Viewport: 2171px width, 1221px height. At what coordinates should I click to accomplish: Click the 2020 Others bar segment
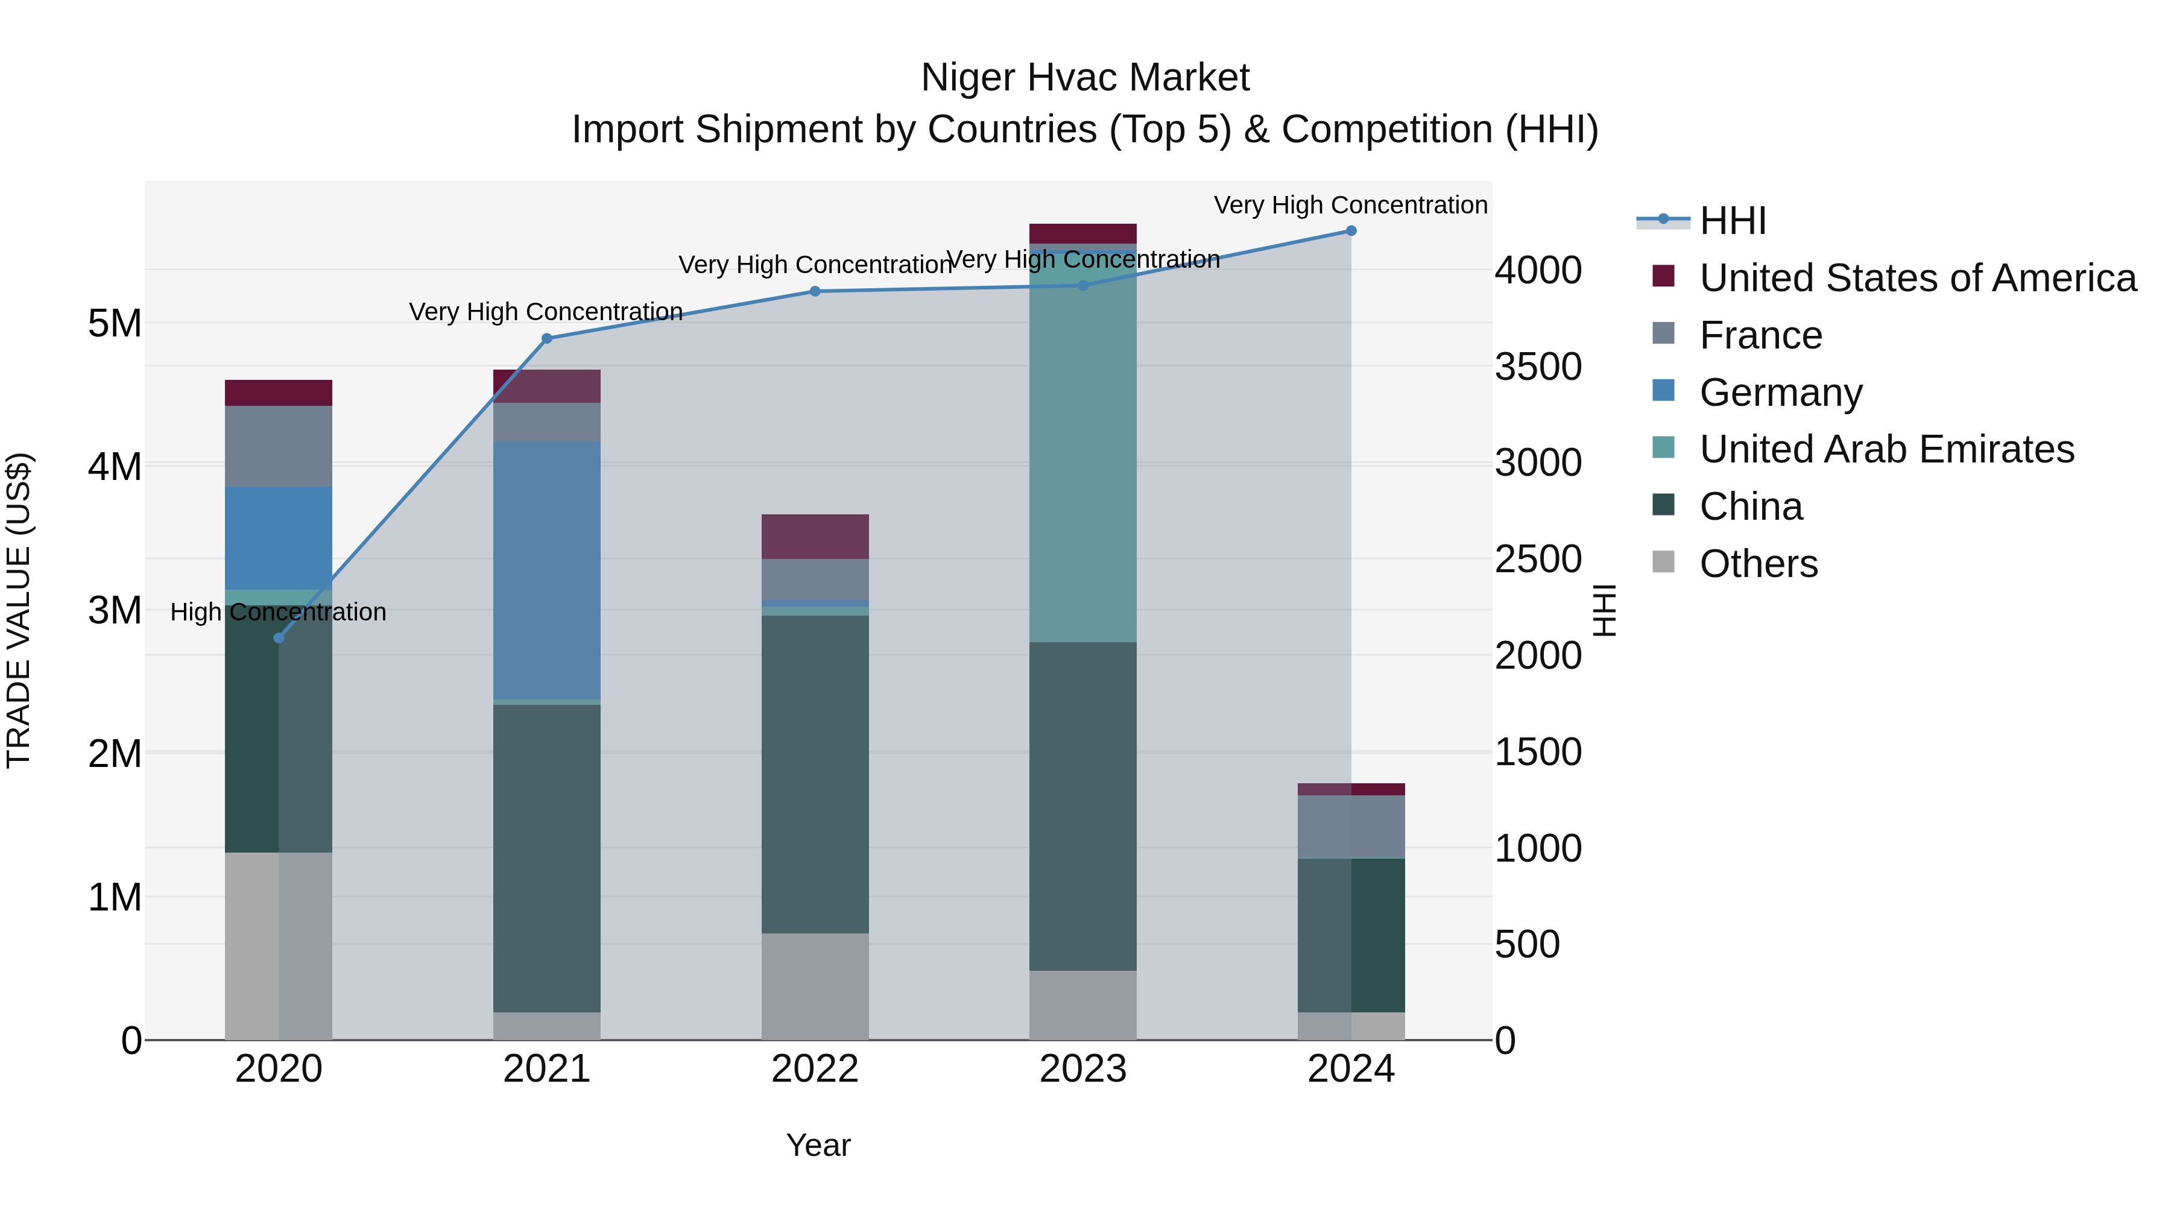[x=279, y=946]
